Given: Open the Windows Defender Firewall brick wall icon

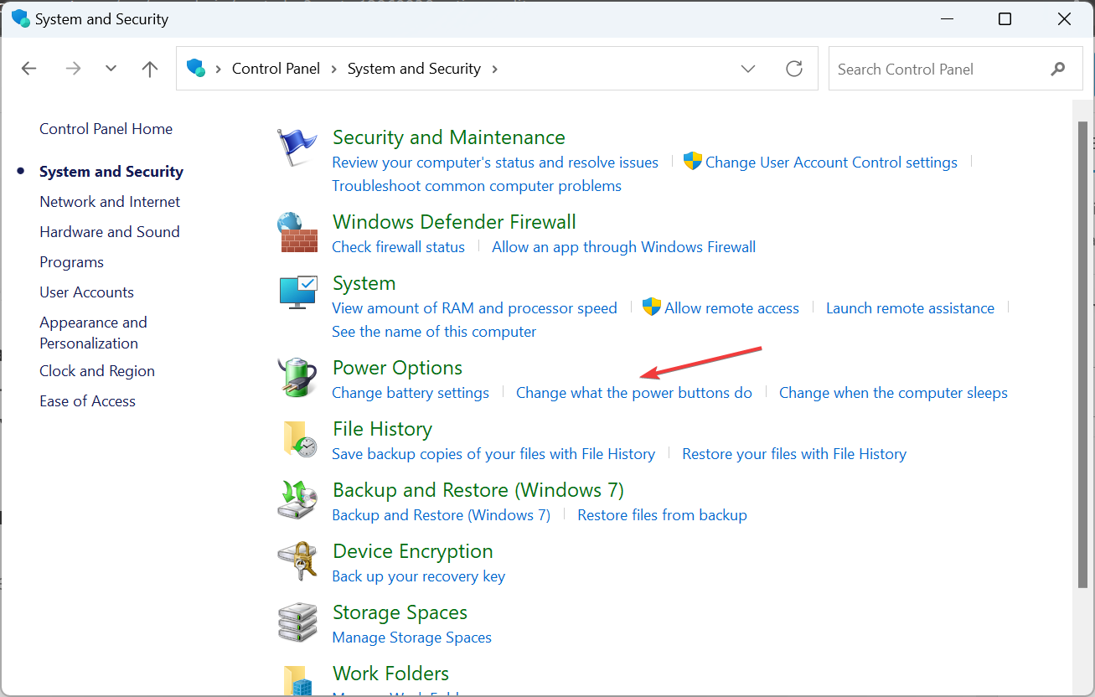Looking at the screenshot, I should tap(297, 233).
